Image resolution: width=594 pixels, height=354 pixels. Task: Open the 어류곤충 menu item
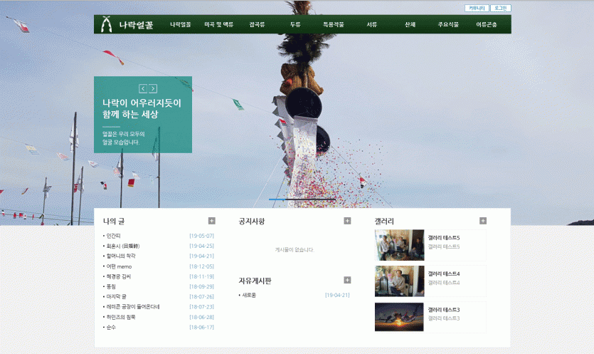coord(487,24)
